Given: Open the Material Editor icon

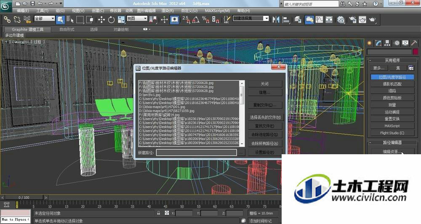Looking at the screenshot, I should (341, 20).
